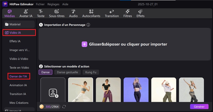This screenshot has width=213, height=112.
Task: Open the Médias tab
Action: pos(10,14)
